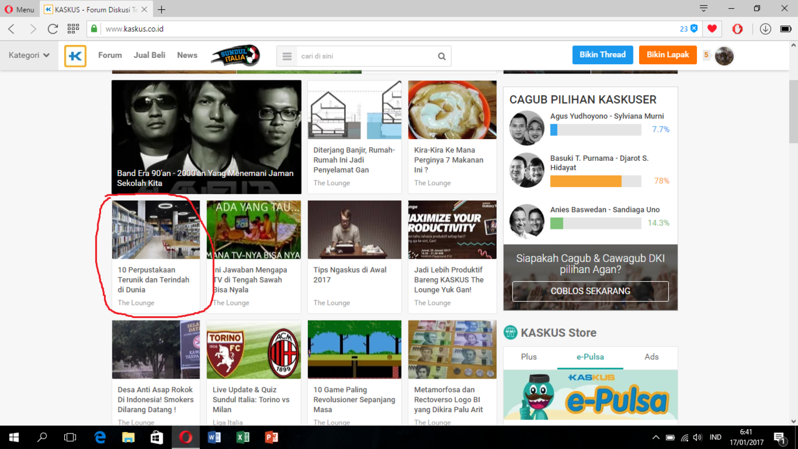Click the Kaskus K logo
The height and width of the screenshot is (449, 798).
75,56
